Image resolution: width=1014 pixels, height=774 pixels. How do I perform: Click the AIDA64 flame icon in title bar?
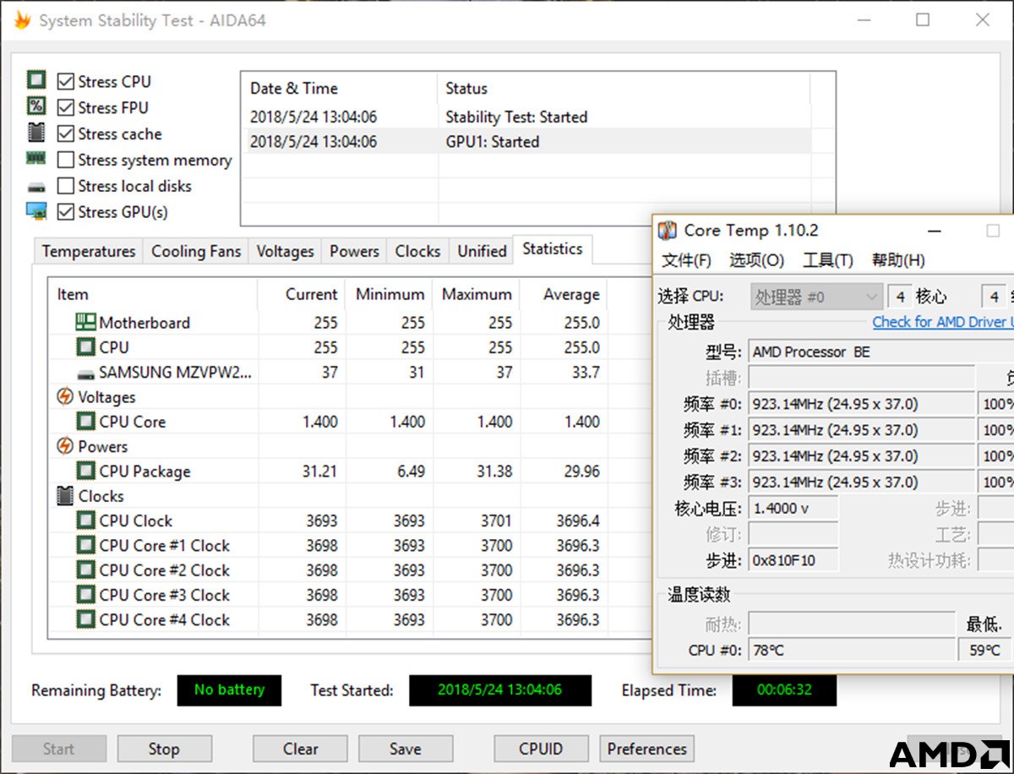[23, 20]
